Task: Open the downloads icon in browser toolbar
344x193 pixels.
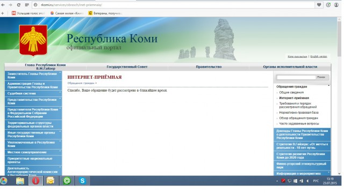Action: coord(328,5)
